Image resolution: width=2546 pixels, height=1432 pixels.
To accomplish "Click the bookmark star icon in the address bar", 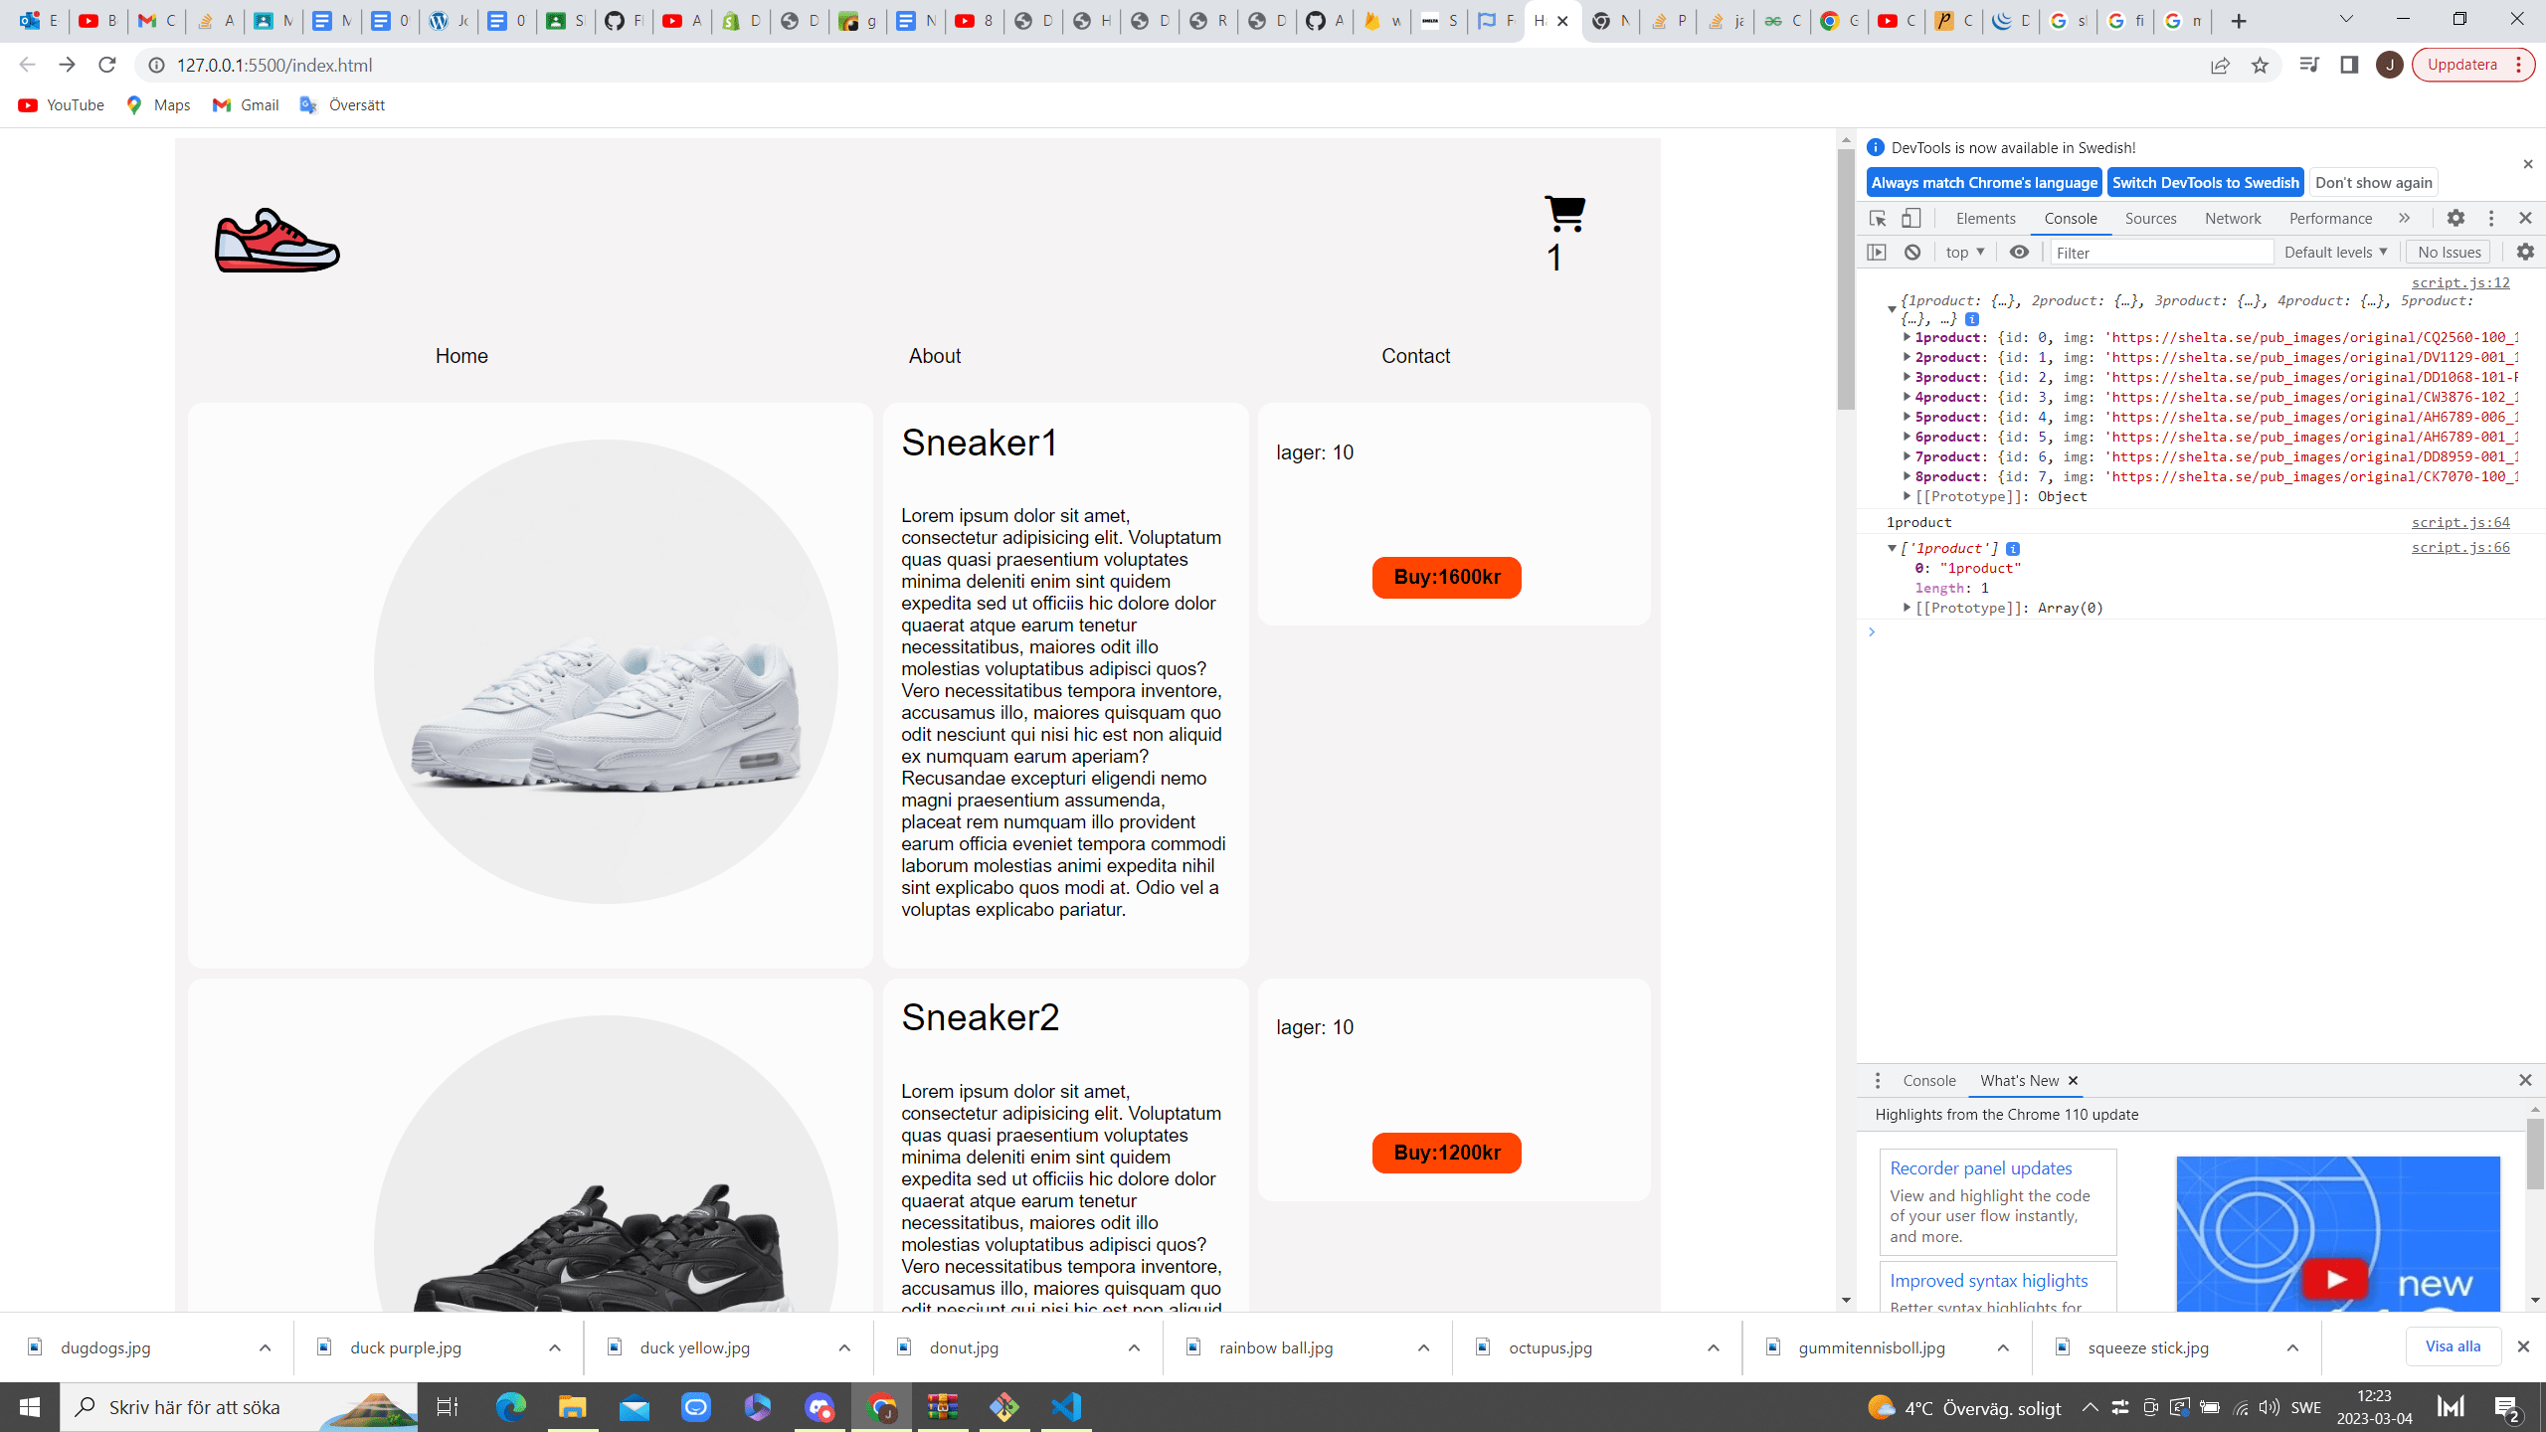I will click(2260, 65).
